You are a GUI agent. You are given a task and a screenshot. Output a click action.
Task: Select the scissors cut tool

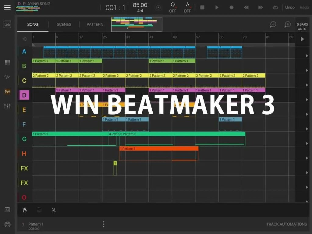click(54, 210)
